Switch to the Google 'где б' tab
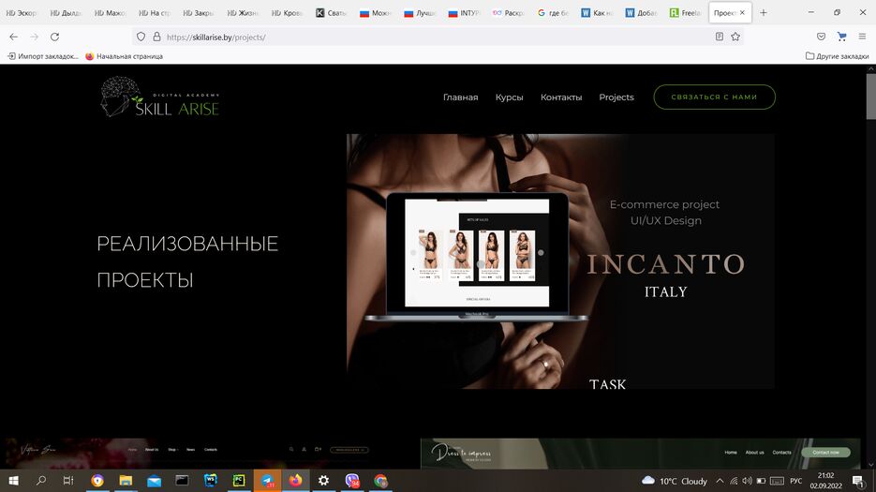Screen dimensions: 876x492 coord(553,12)
